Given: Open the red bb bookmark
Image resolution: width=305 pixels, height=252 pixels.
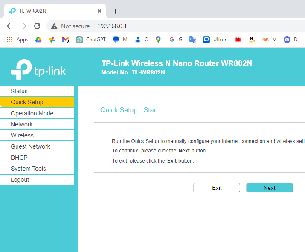Looking at the screenshot, I should pos(238,40).
